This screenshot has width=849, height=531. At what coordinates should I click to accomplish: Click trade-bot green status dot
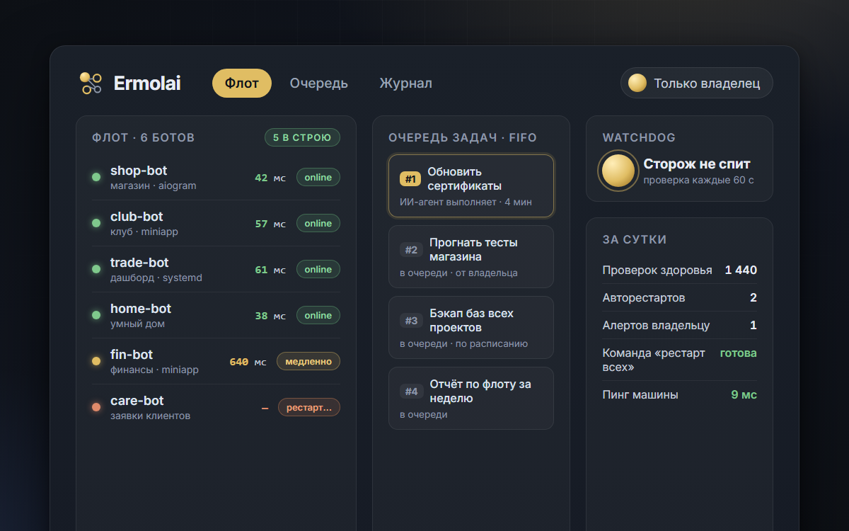pos(96,269)
